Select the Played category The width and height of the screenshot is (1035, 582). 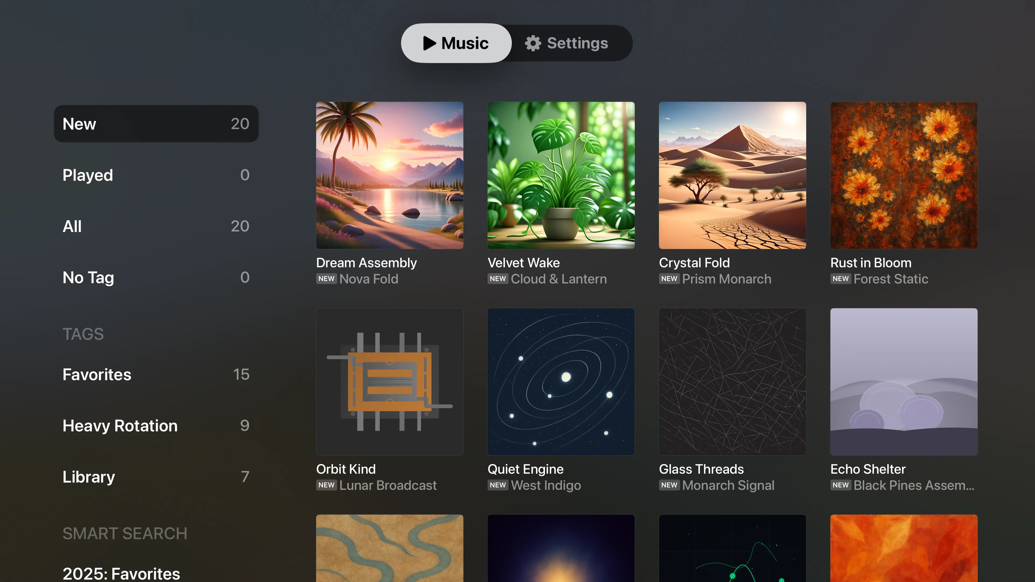(x=156, y=175)
